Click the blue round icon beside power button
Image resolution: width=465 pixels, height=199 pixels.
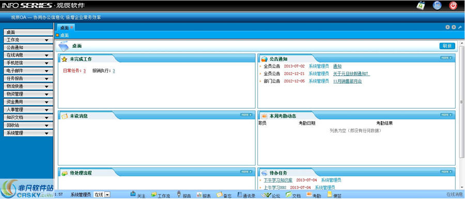(437, 6)
